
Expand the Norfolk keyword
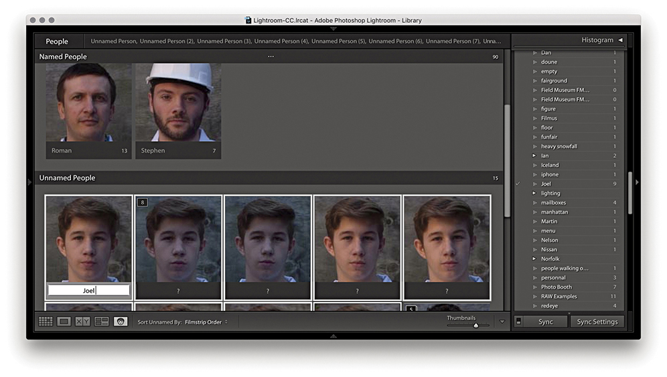click(x=534, y=259)
